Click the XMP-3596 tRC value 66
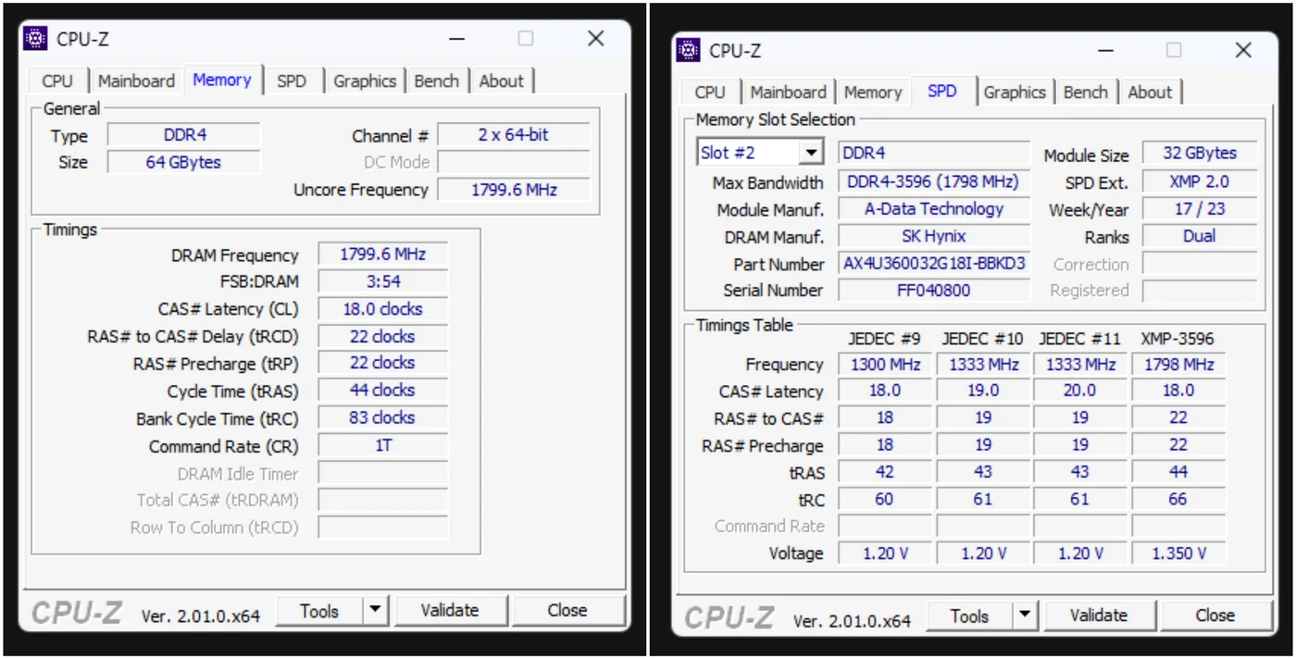The height and width of the screenshot is (659, 1296). tap(1178, 499)
